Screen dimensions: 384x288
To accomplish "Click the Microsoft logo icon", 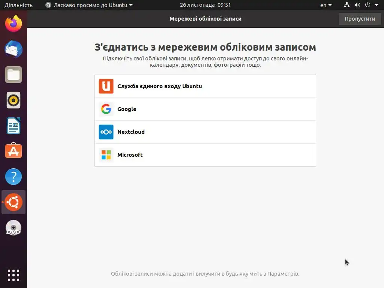I will pos(106,155).
